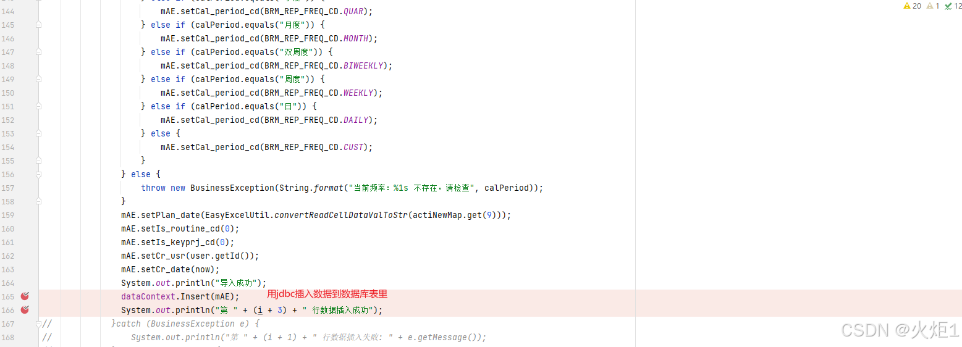Click dataContext.Insert(mAE) statement
962x347 pixels.
click(180, 296)
